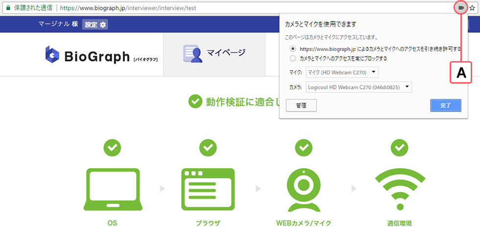The image size is (480, 242).
Task: Open the カメラ device dropdown
Action: point(359,87)
